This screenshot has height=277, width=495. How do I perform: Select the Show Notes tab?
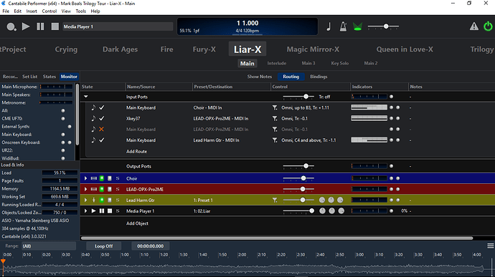pyautogui.click(x=260, y=77)
